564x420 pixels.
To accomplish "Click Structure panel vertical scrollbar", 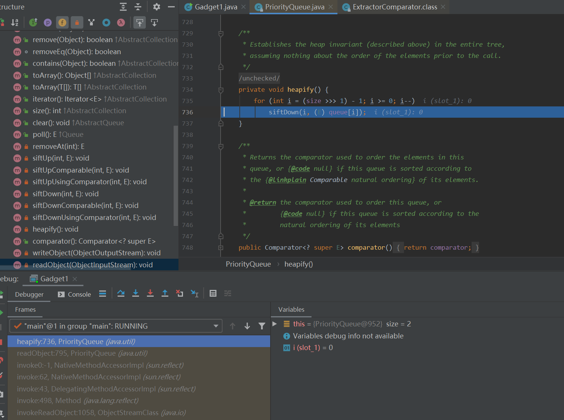I will tap(175, 175).
